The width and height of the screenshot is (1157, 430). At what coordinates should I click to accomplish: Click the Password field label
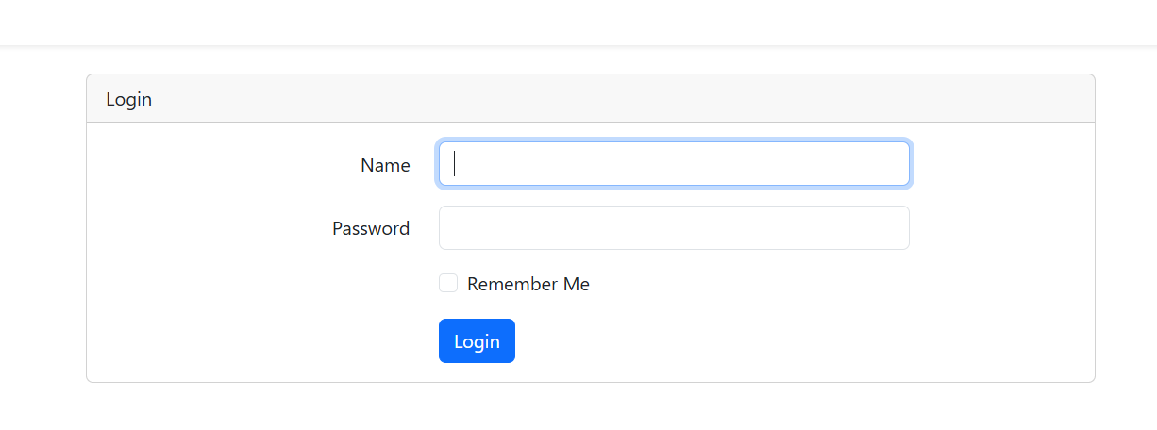pyautogui.click(x=371, y=228)
